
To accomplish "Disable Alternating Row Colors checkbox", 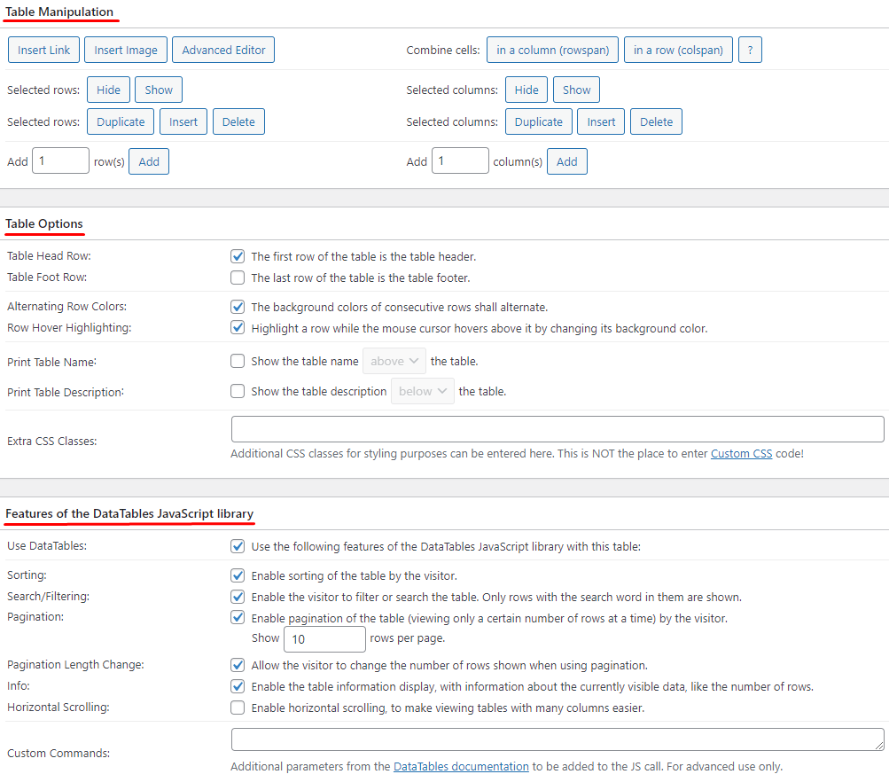I will click(x=238, y=307).
